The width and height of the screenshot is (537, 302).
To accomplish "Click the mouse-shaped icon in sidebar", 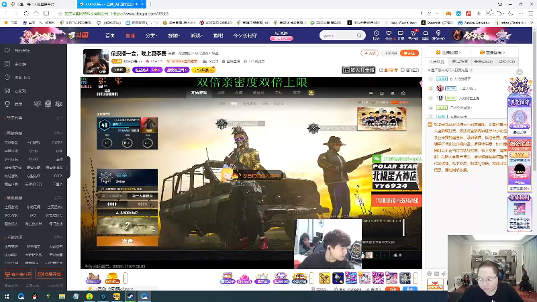I will click(7, 77).
